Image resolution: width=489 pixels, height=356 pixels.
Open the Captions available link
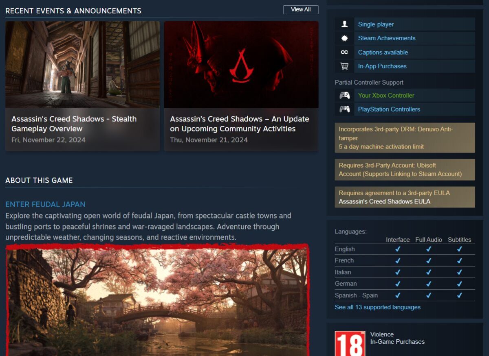tap(383, 52)
